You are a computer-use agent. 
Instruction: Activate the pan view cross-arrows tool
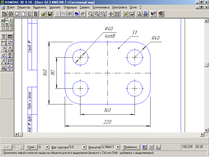[x=111, y=14]
